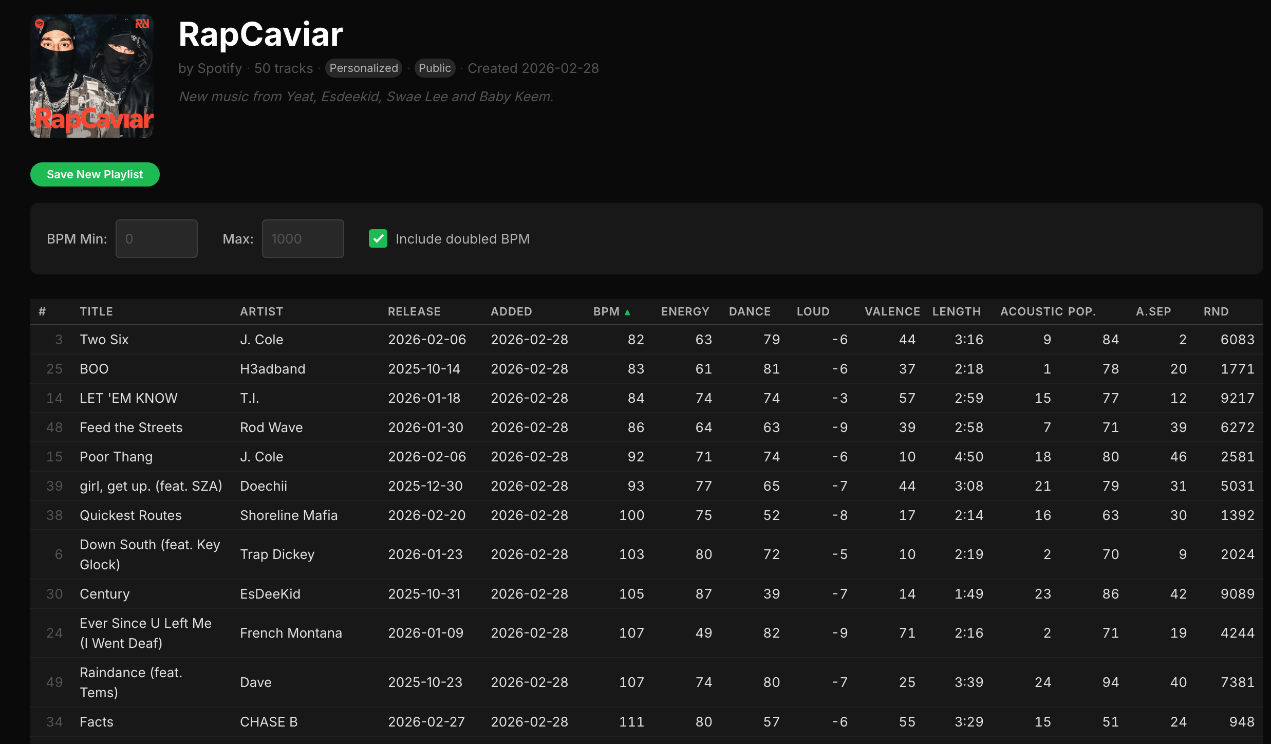Sort by the ENERGY column header
The height and width of the screenshot is (744, 1271).
pyautogui.click(x=685, y=312)
